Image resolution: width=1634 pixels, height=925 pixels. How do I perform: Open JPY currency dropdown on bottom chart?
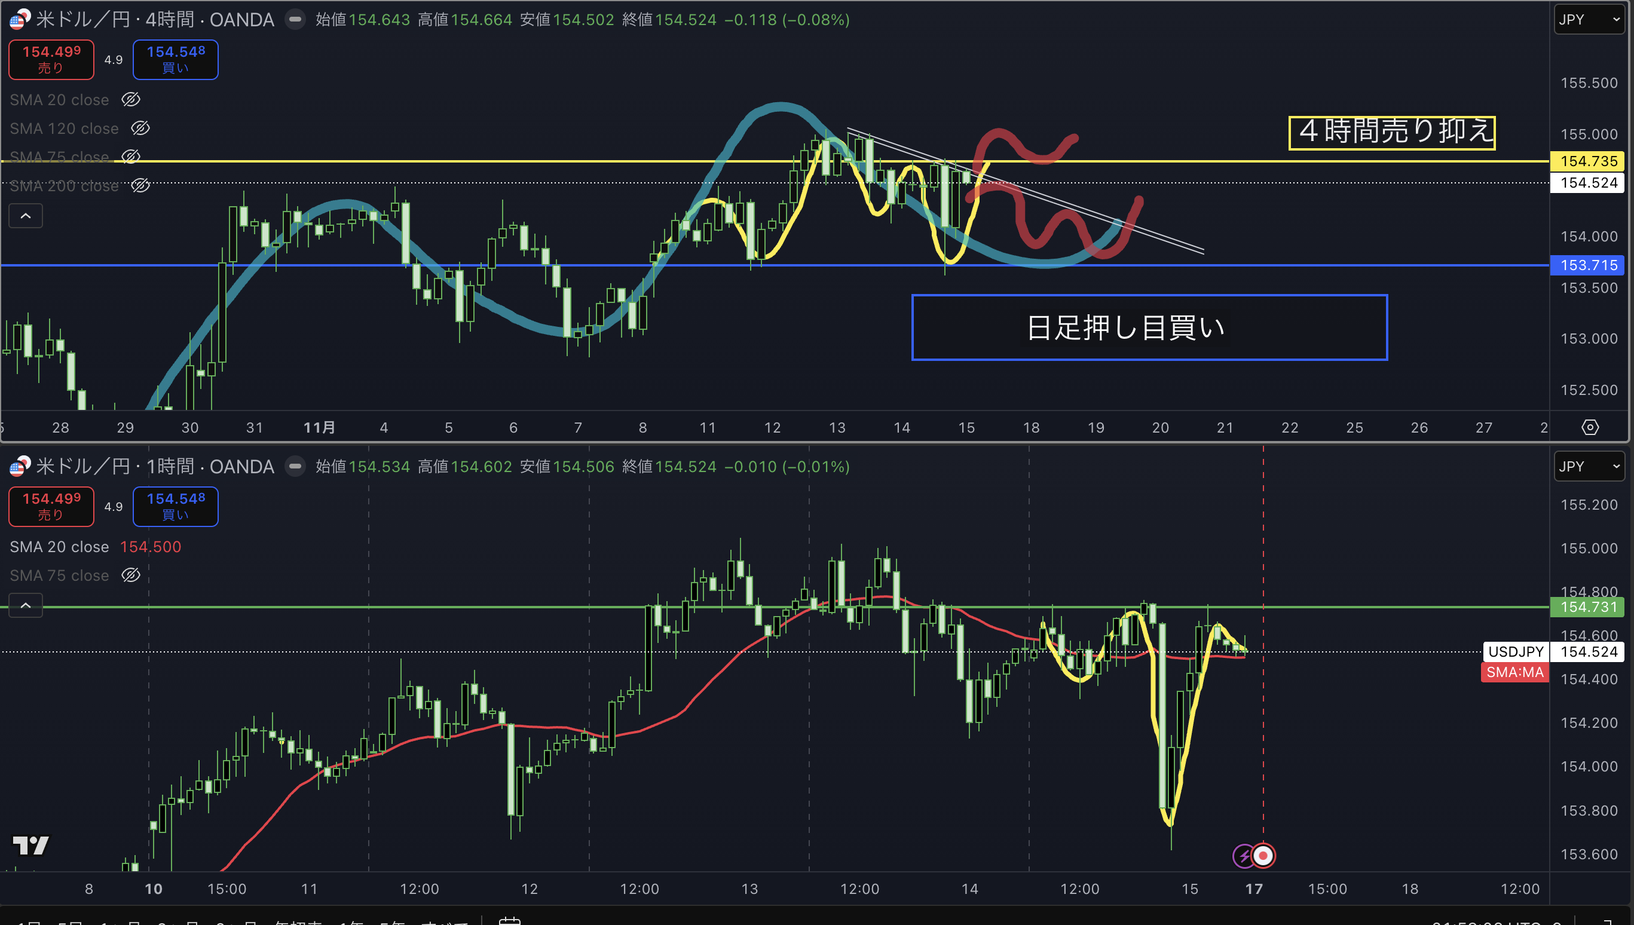point(1588,466)
